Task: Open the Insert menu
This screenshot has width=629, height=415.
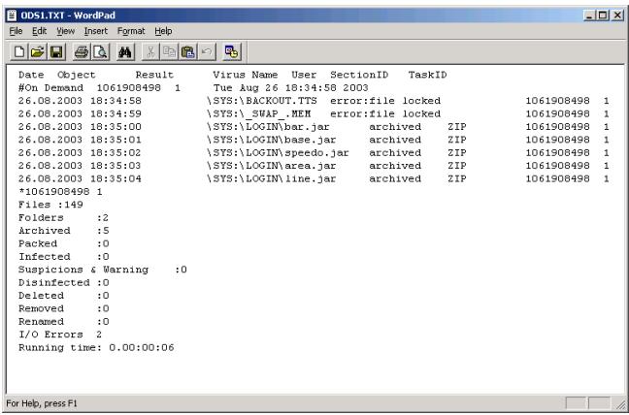Action: click(x=96, y=31)
